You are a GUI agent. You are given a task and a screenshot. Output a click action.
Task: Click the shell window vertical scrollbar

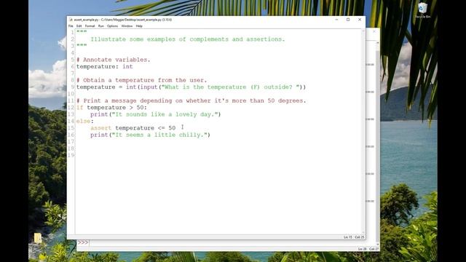(x=378, y=143)
